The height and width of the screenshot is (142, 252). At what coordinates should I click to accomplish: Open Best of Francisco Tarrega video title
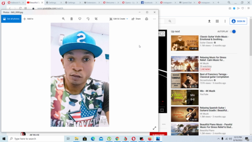(214, 75)
